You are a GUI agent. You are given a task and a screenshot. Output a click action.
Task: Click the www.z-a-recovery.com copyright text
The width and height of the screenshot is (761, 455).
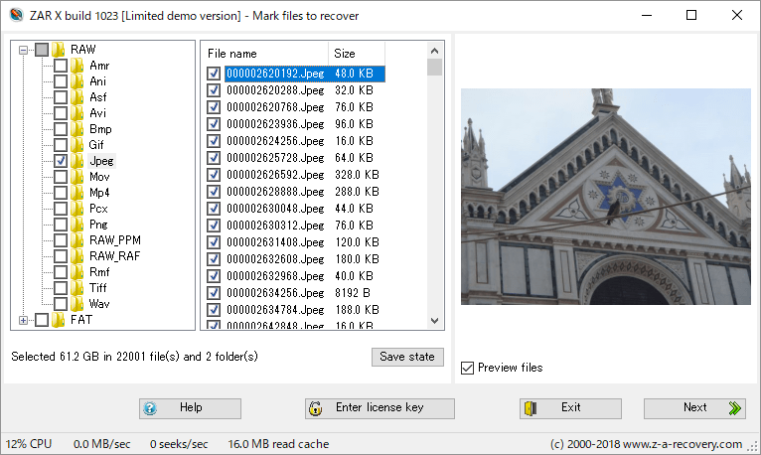[x=646, y=444]
